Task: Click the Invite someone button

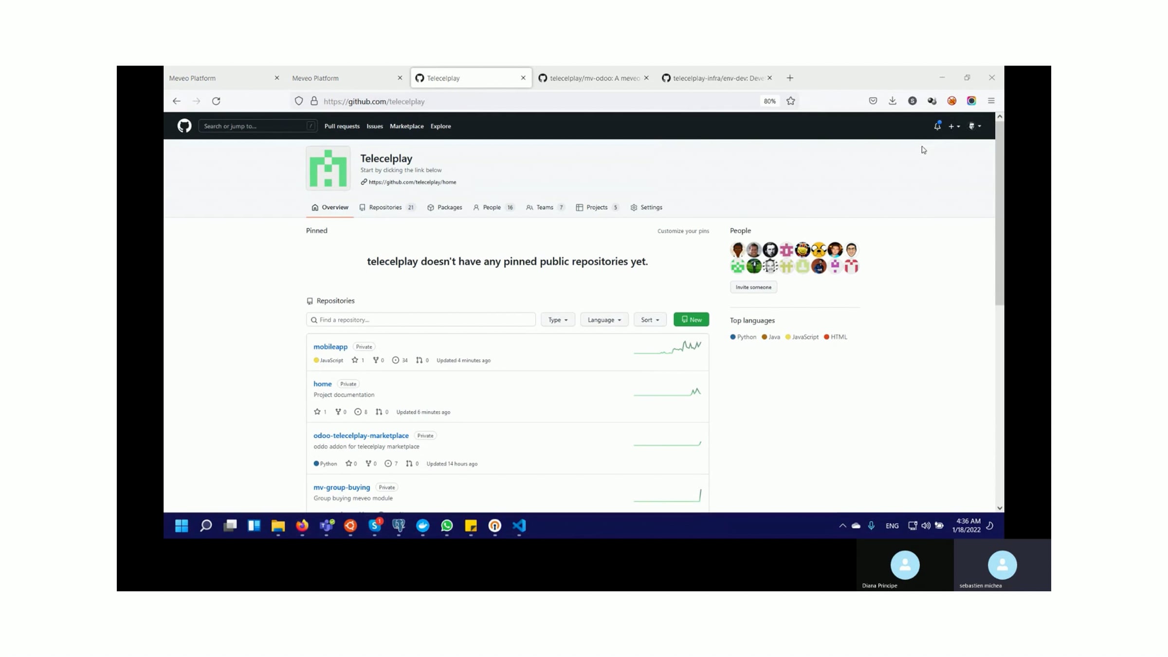Action: (753, 287)
